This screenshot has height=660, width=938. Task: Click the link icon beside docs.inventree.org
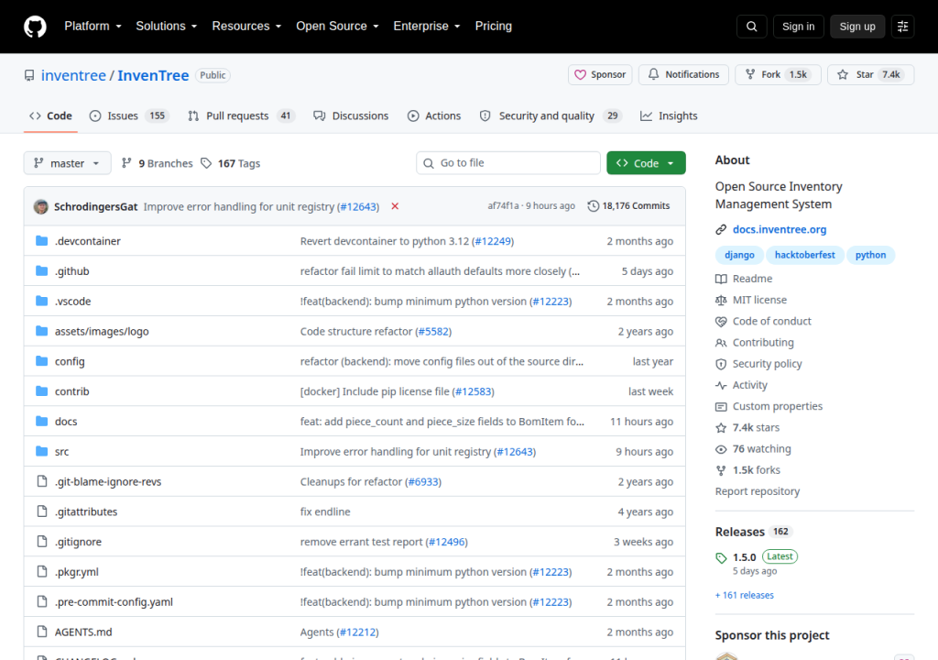(x=721, y=229)
